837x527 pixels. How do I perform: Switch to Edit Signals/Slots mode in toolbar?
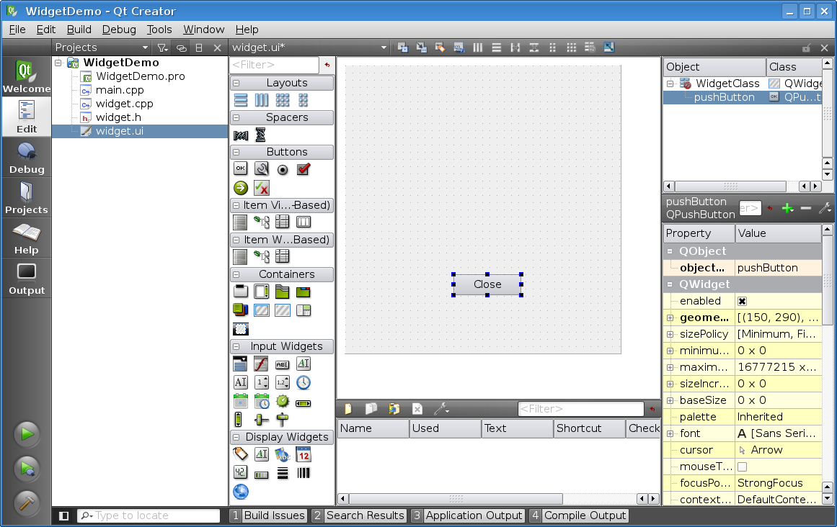tap(421, 48)
